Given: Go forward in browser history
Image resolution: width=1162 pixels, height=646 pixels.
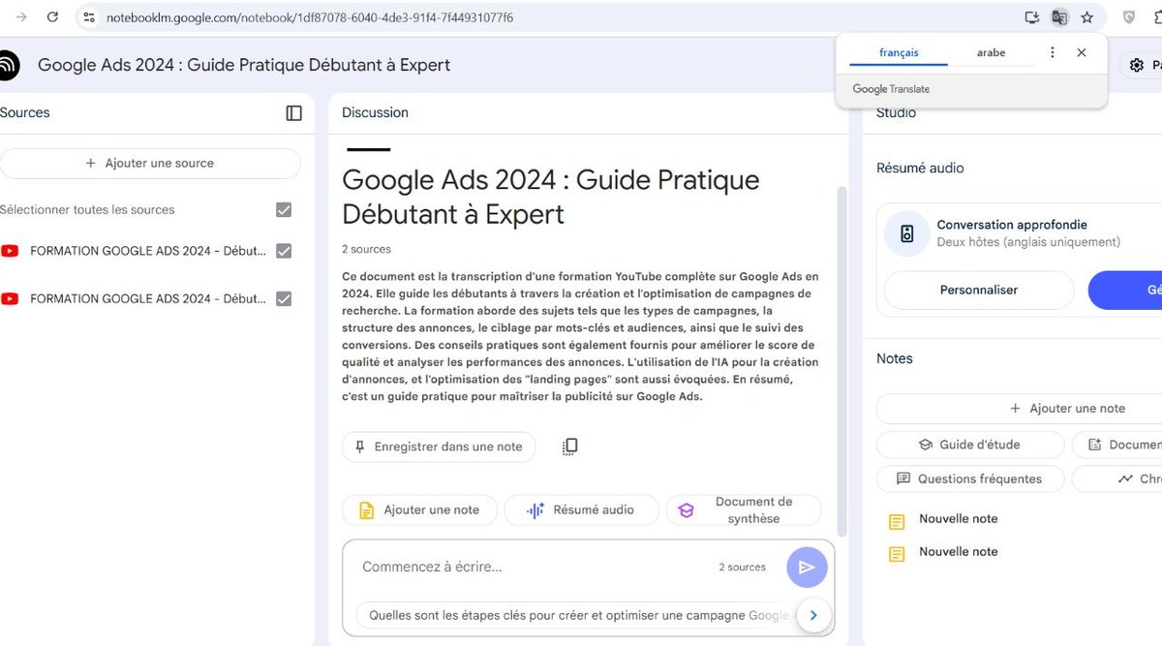Looking at the screenshot, I should point(21,17).
